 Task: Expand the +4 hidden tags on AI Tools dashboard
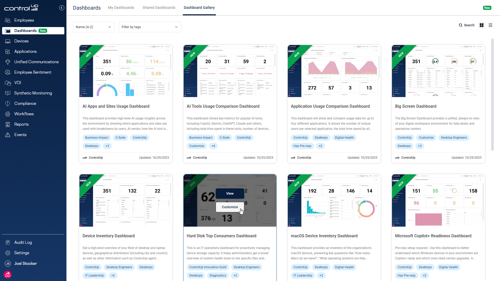pos(213,146)
